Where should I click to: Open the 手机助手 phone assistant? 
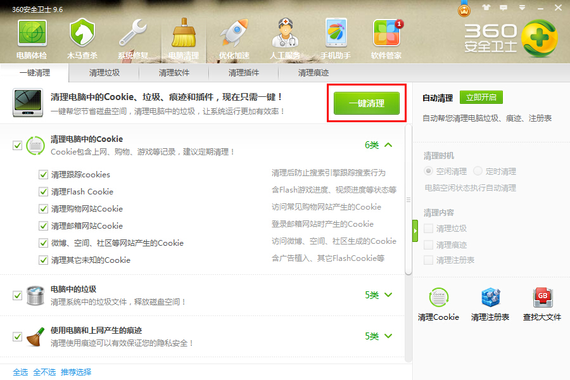336,38
